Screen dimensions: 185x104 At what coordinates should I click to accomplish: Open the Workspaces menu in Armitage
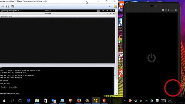point(5,16)
